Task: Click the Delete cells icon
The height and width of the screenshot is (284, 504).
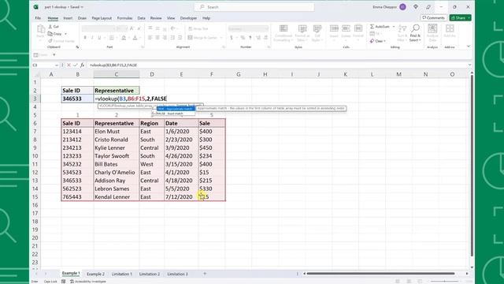Action: [346, 28]
